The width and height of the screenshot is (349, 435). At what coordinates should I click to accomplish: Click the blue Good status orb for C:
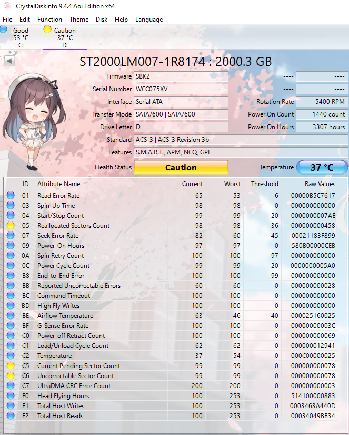pyautogui.click(x=4, y=29)
